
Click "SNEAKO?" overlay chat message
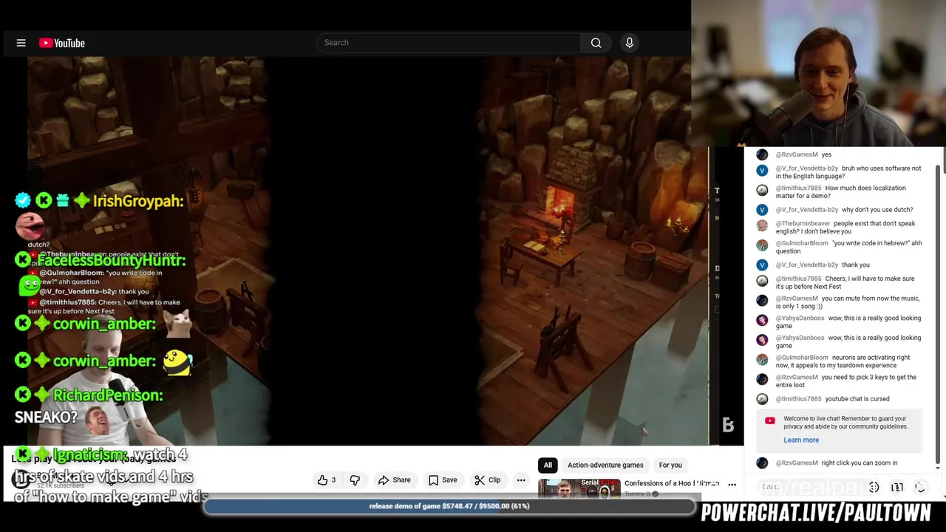tap(46, 417)
